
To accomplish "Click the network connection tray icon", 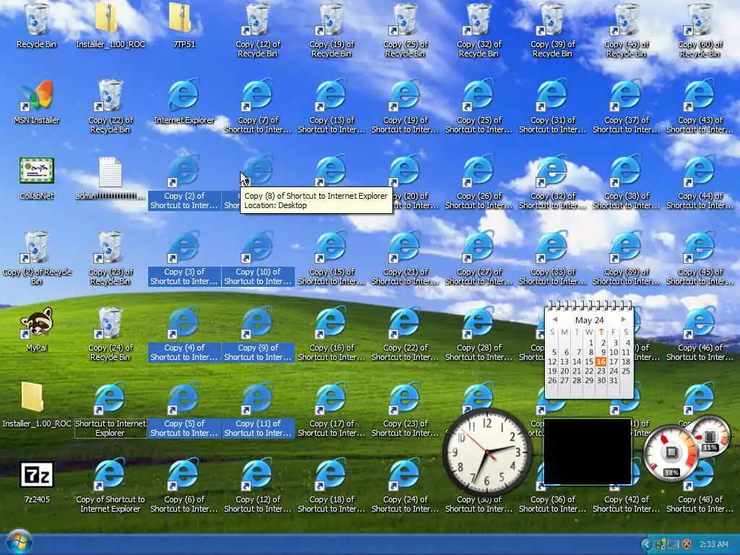I will tap(661, 544).
